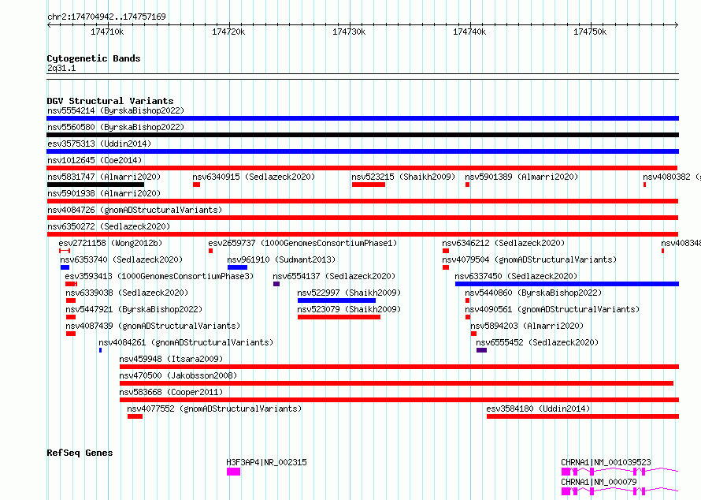Open nsv6340915 (Sedlazeck2020) label

click(254, 177)
